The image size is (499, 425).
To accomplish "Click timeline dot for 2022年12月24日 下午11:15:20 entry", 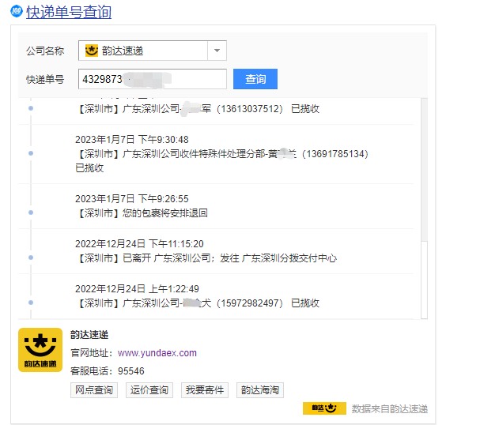I will coord(31,258).
